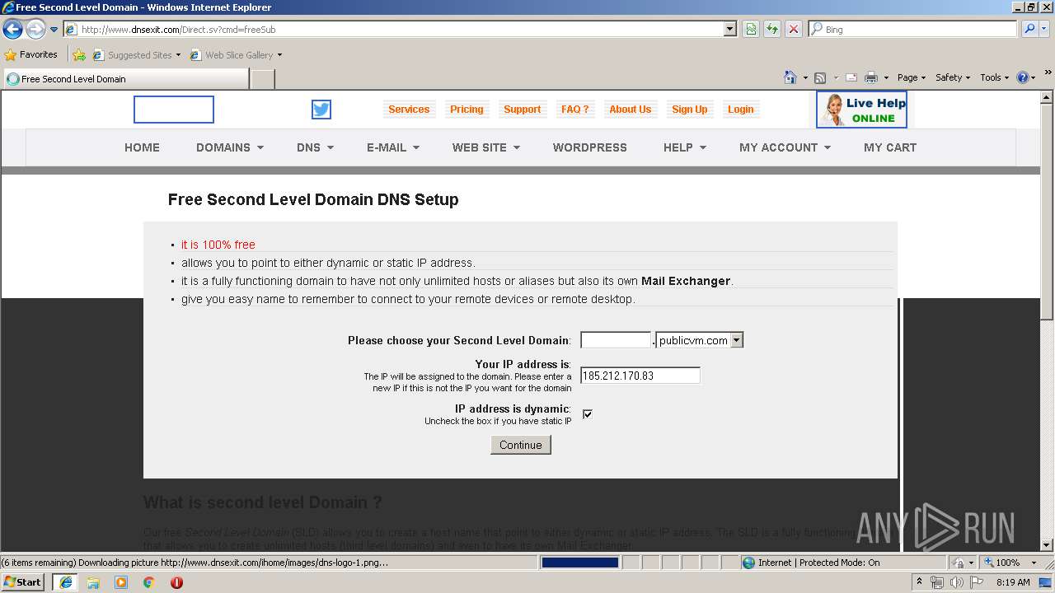Click the browser address bar URL
Image resolution: width=1055 pixels, height=593 pixels.
pos(396,30)
